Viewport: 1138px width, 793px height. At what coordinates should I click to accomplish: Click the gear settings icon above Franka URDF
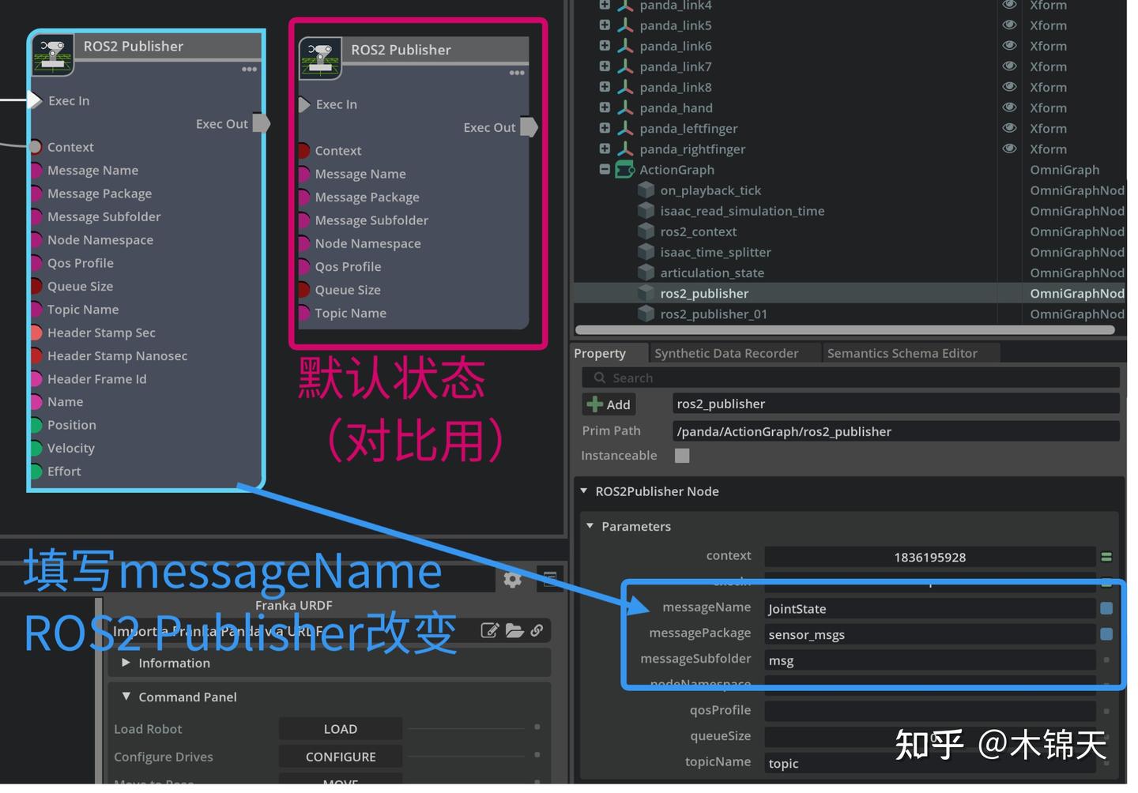click(x=513, y=579)
